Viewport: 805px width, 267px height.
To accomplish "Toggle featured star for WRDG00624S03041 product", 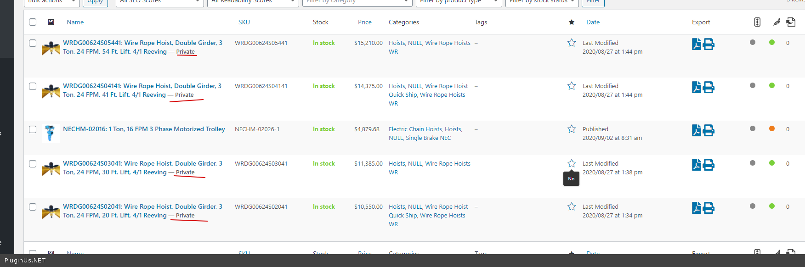I will coord(571,164).
